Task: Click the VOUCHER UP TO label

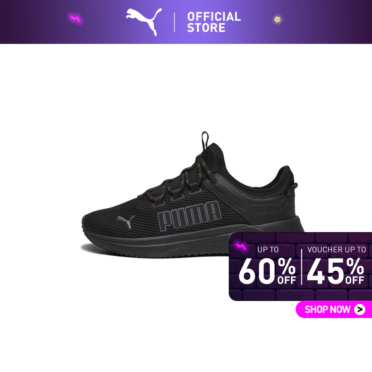Action: pos(337,250)
